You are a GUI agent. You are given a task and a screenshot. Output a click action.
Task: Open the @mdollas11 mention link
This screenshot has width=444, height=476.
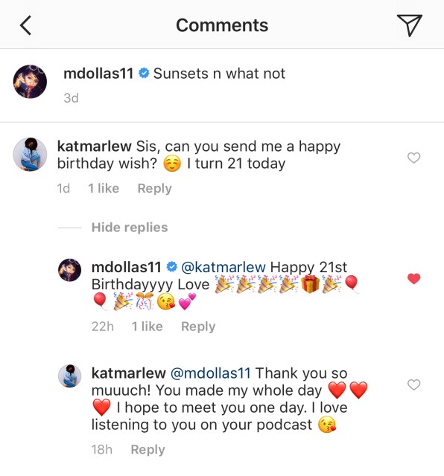210,373
